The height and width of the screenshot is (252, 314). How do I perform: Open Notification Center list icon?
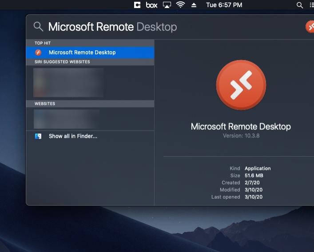[312, 5]
